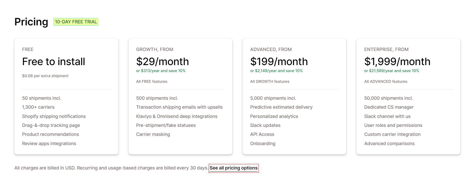Select the ENTERPRISE pricing card
Image resolution: width=468 pixels, height=181 pixels.
(408, 96)
